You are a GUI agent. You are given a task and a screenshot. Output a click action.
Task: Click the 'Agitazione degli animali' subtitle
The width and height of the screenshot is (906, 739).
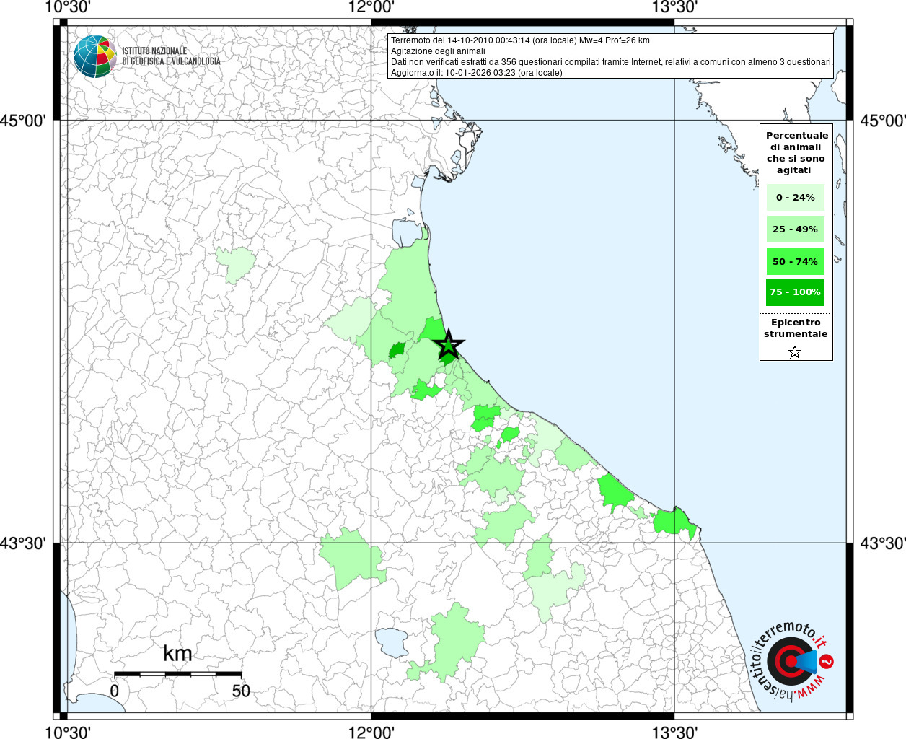click(x=438, y=51)
